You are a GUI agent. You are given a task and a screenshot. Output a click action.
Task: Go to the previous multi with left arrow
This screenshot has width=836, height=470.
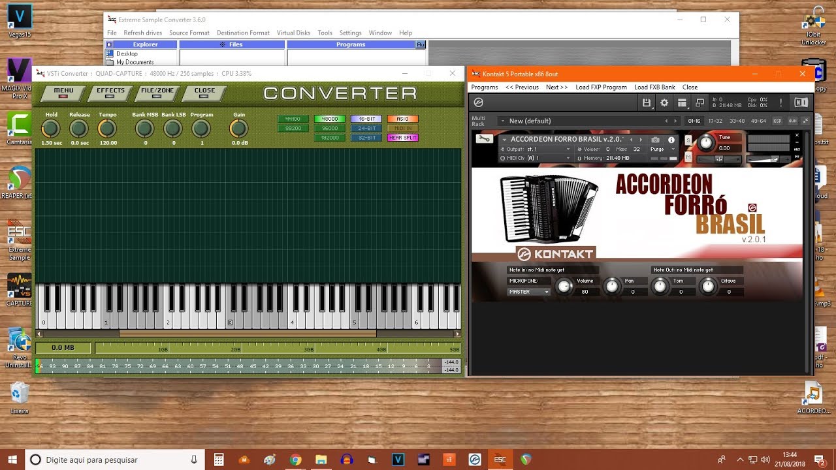tap(666, 121)
